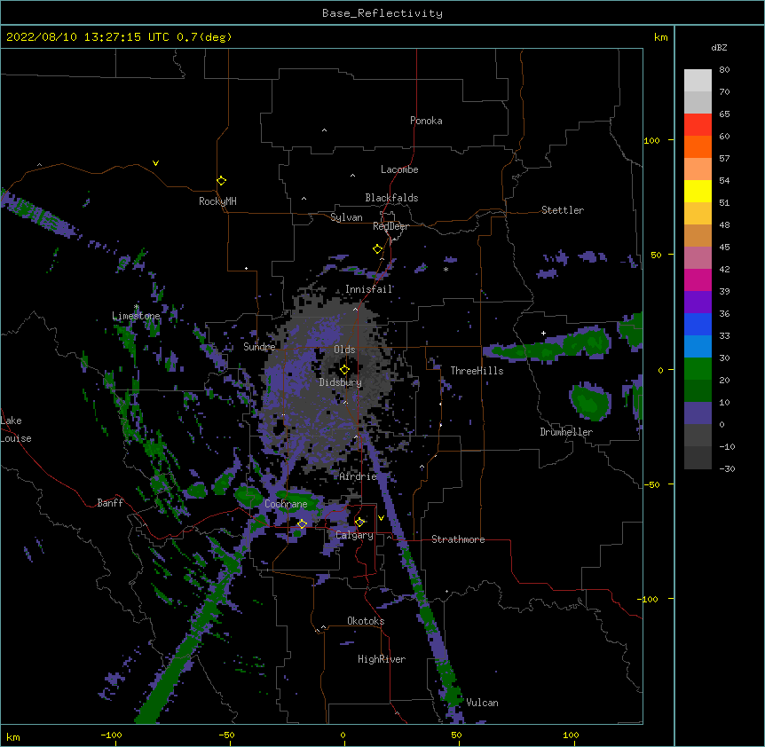Click the Innisfail label

pyautogui.click(x=369, y=289)
